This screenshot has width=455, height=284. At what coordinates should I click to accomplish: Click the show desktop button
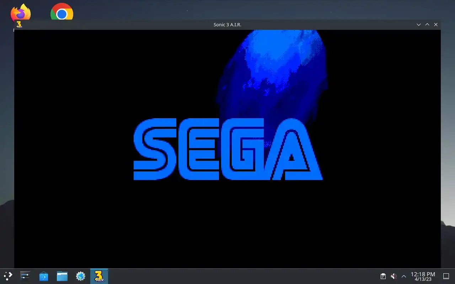coord(446,276)
